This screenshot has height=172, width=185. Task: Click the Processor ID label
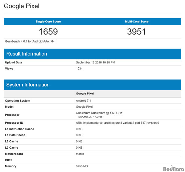click(x=14, y=123)
